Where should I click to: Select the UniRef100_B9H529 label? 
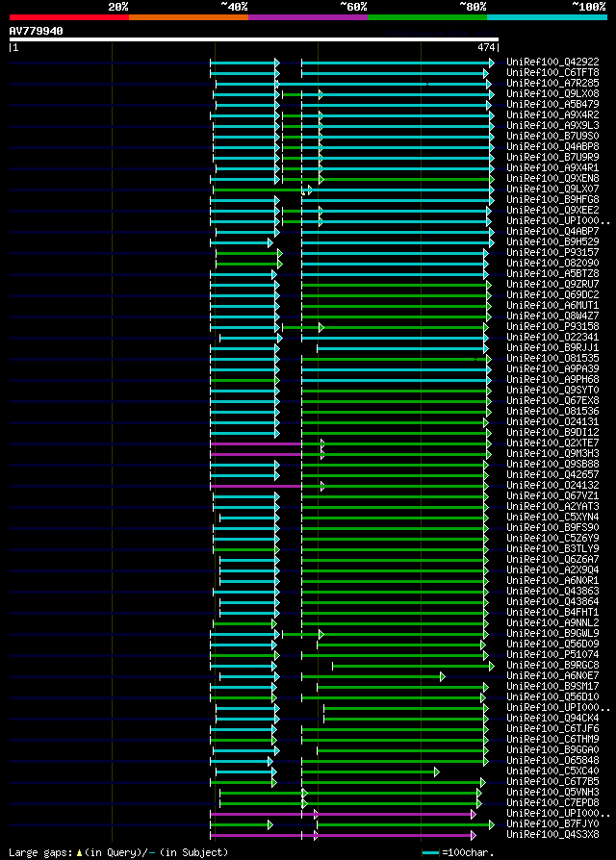552,241
